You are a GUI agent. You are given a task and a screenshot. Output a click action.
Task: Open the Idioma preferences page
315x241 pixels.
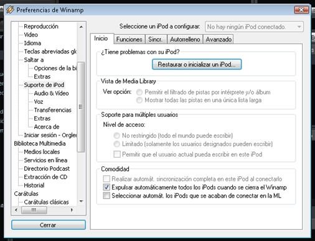pyautogui.click(x=32, y=43)
